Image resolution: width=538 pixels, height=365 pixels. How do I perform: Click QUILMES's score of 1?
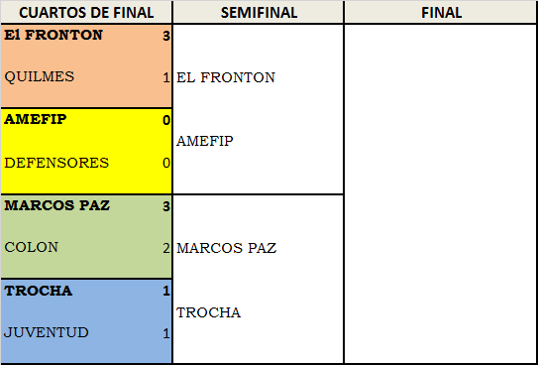click(x=166, y=78)
